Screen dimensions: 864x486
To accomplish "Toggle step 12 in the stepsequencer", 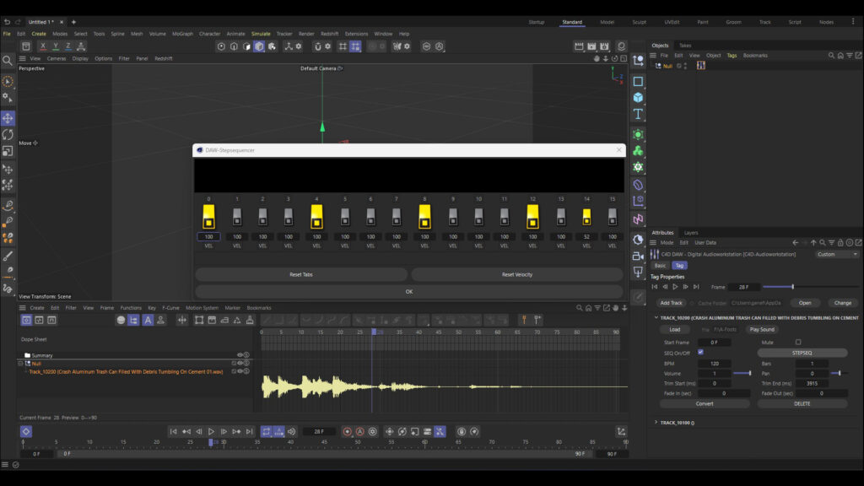I will click(533, 217).
